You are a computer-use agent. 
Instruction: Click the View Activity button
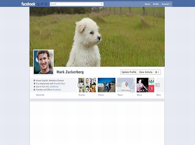click(146, 72)
